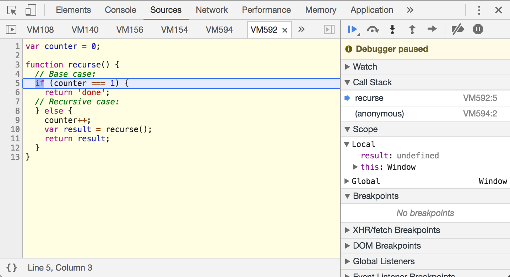Step over next function call
This screenshot has width=510, height=277.
click(373, 29)
